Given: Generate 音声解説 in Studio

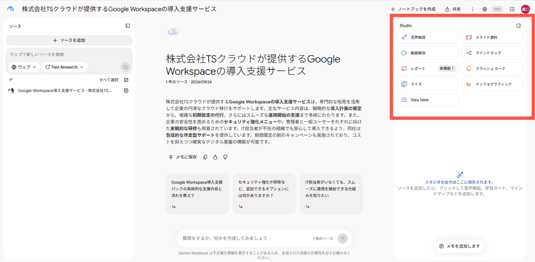Looking at the screenshot, I should [x=428, y=38].
